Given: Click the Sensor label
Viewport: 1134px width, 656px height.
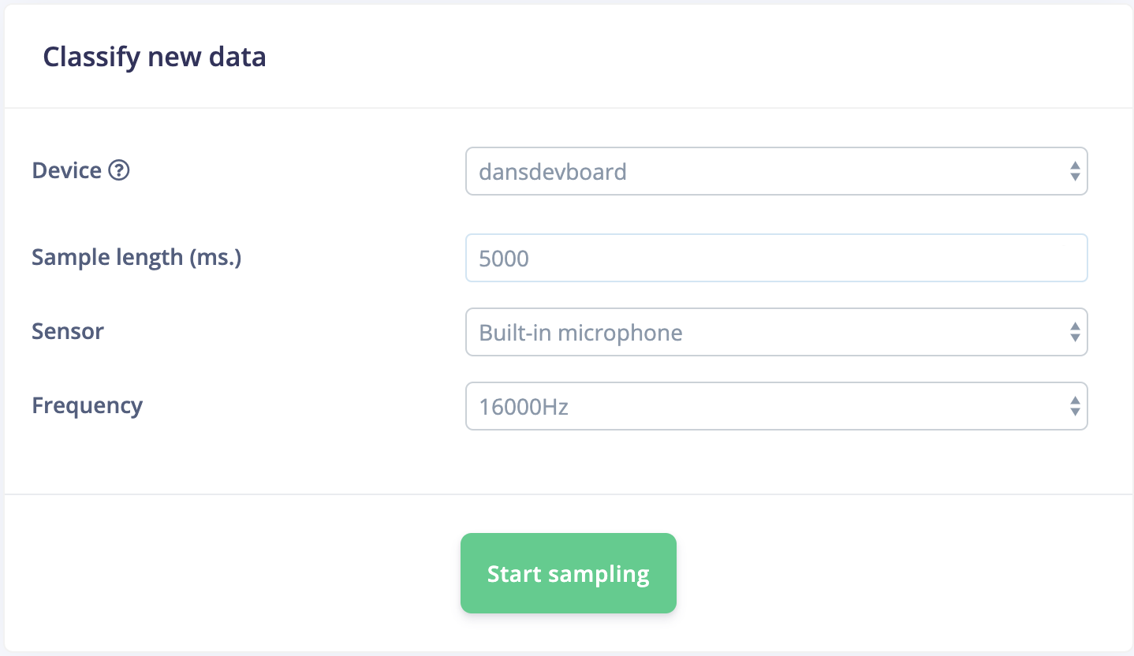Looking at the screenshot, I should (68, 331).
